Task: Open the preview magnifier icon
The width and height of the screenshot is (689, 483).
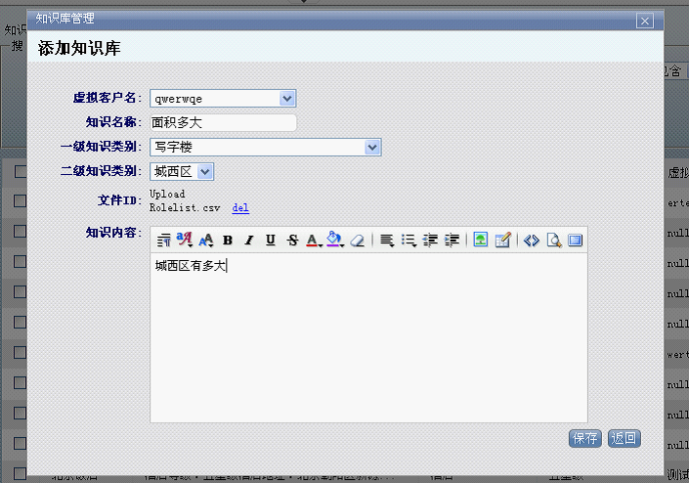Action: point(554,240)
